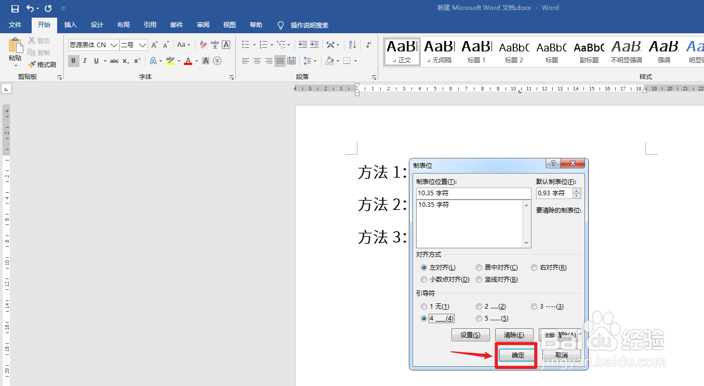Align text left

[246, 61]
